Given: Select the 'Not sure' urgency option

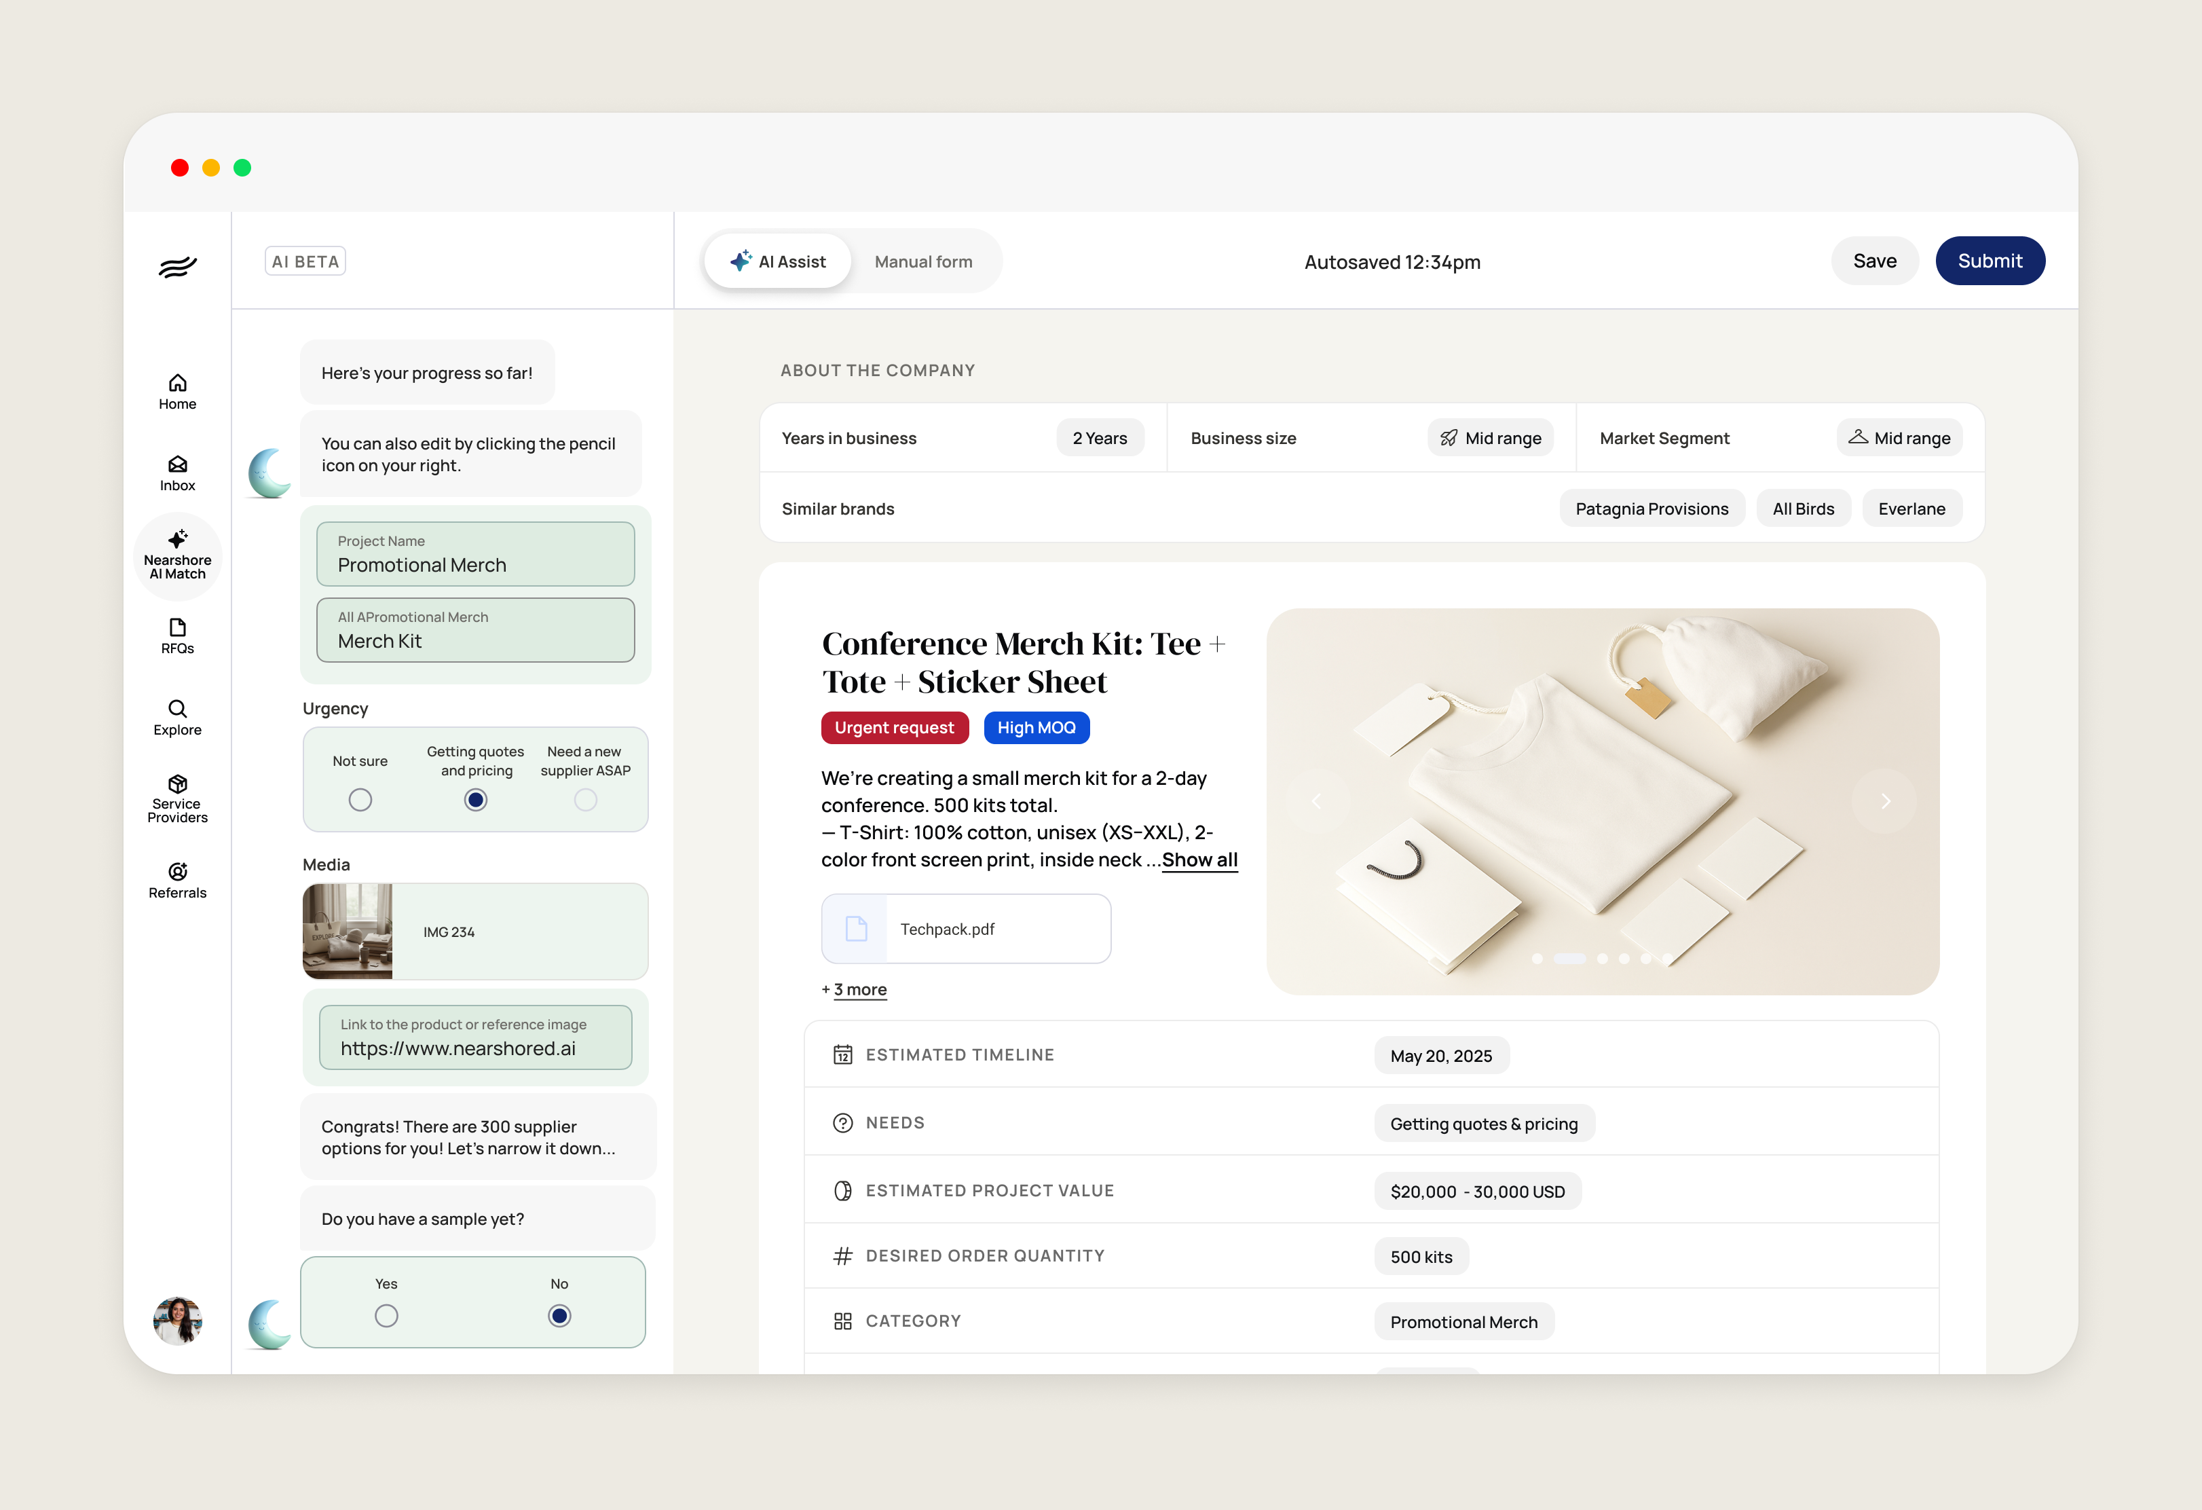Looking at the screenshot, I should (360, 800).
